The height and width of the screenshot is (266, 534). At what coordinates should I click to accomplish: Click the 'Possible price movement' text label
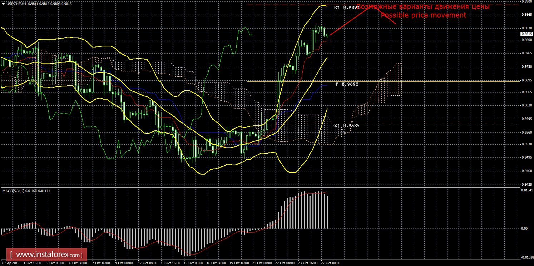tap(423, 15)
